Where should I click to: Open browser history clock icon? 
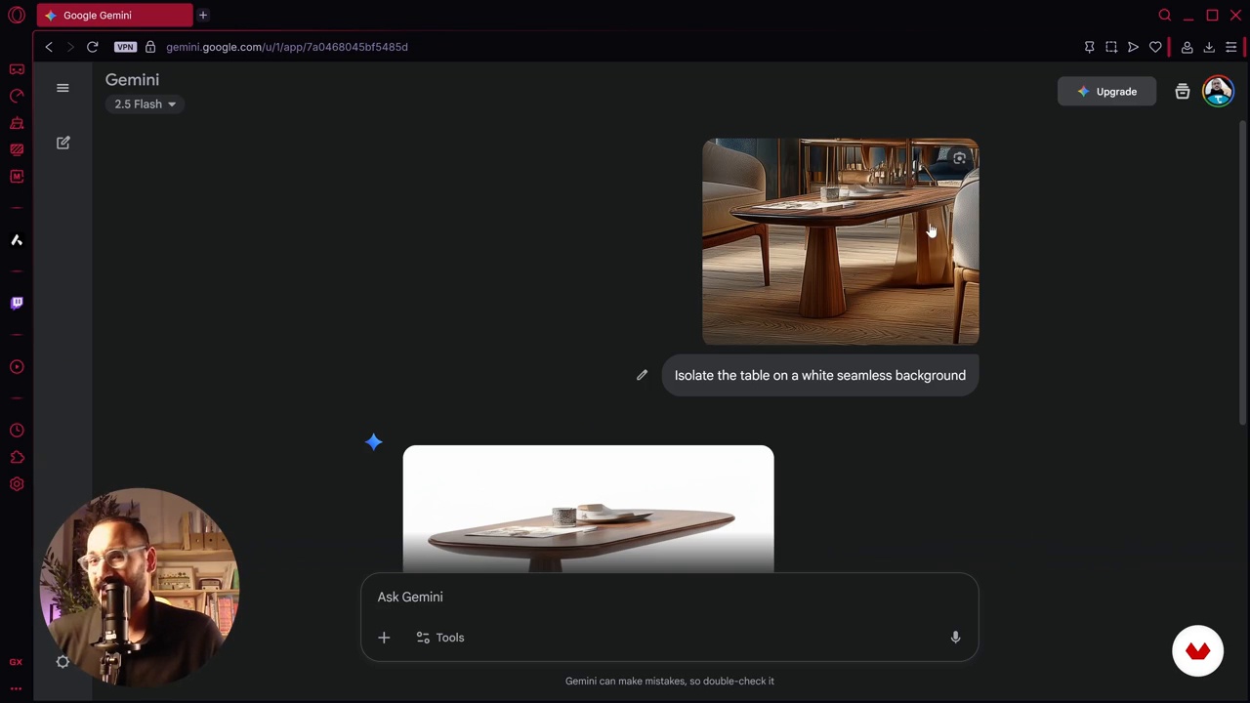pos(17,431)
